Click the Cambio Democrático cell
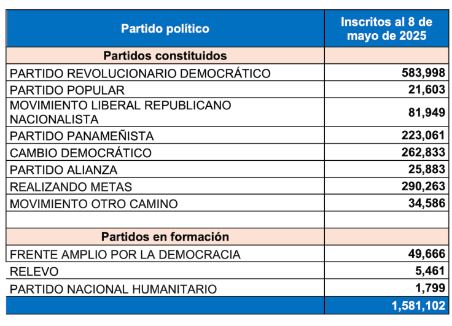 (x=81, y=153)
